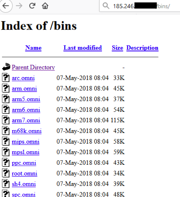The width and height of the screenshot is (180, 197).
Task: Click the Parent Directory back-arrow icon
Action: [x=6, y=67]
